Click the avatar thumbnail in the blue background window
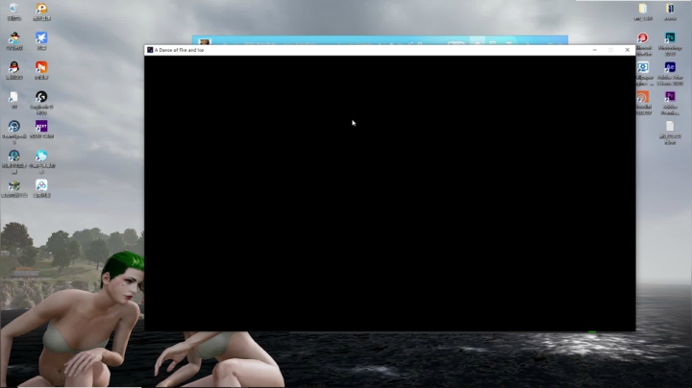This screenshot has width=692, height=388. tap(204, 42)
